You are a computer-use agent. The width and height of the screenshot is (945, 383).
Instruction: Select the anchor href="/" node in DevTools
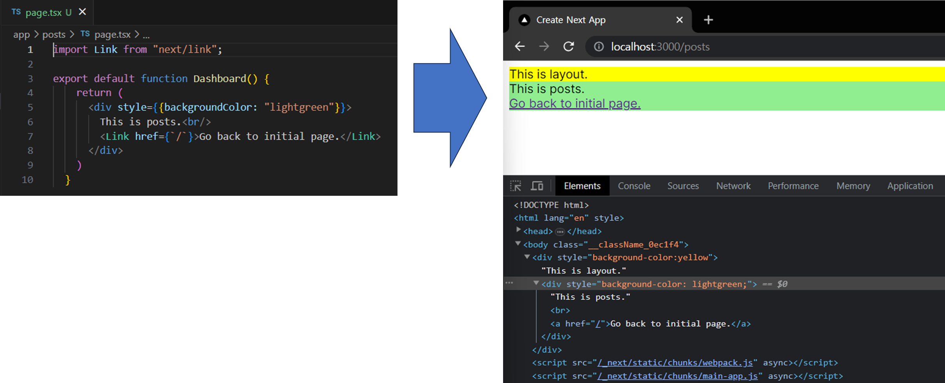click(650, 324)
